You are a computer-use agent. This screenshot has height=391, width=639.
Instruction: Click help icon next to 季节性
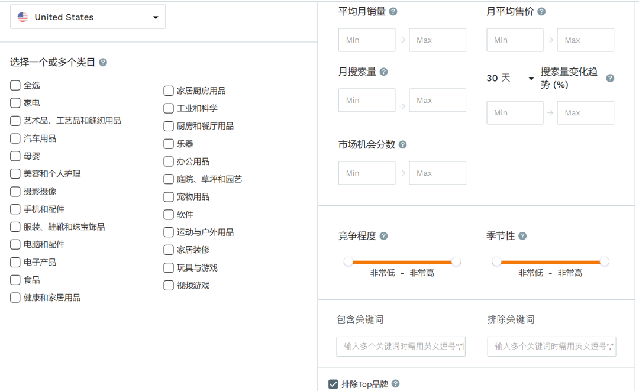(x=522, y=236)
